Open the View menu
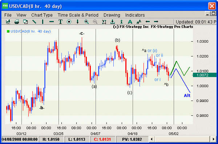218x144 pixels. (21, 15)
